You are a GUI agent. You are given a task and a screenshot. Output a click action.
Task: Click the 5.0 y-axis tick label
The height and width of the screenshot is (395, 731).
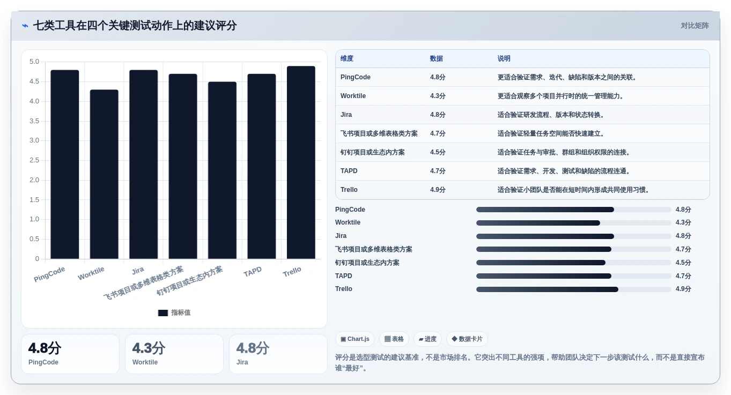coord(34,62)
